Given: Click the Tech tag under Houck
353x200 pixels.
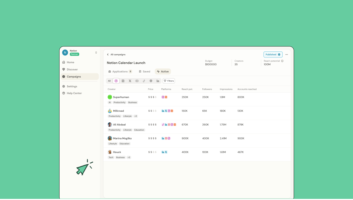Looking at the screenshot, I should pyautogui.click(x=111, y=157).
